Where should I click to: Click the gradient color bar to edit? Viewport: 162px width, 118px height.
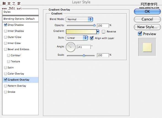click(81, 32)
